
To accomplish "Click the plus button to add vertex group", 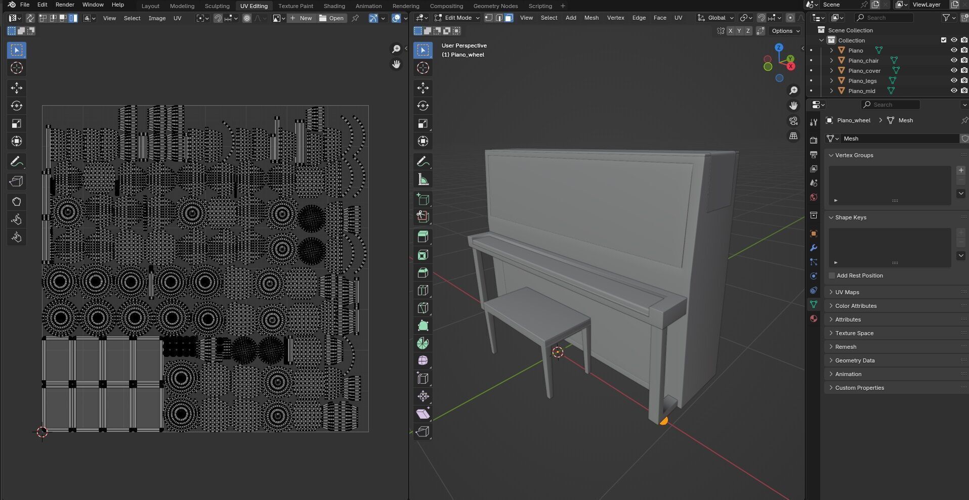I will click(x=961, y=170).
